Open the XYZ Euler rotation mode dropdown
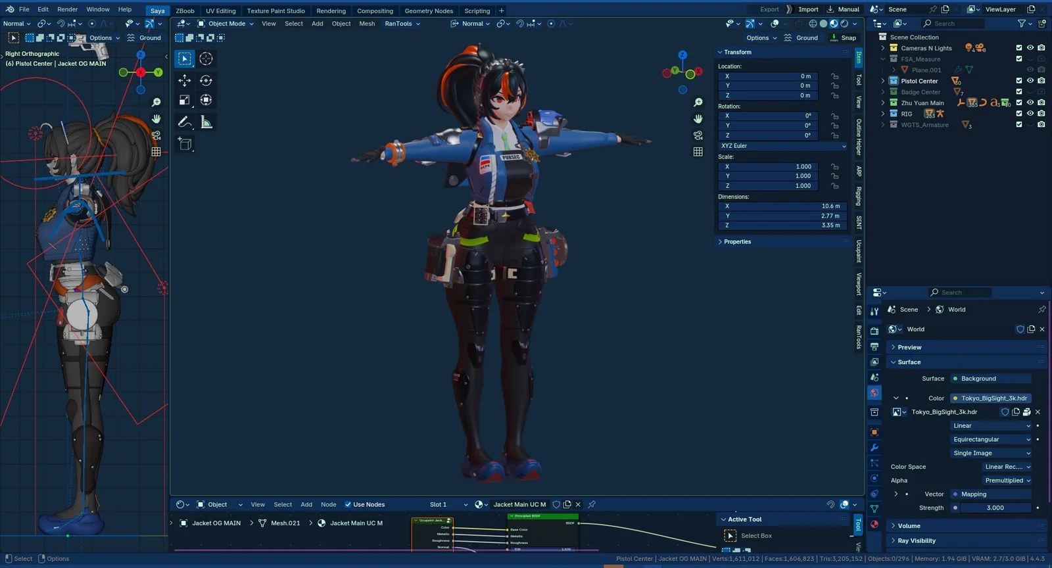This screenshot has width=1052, height=568. 783,146
